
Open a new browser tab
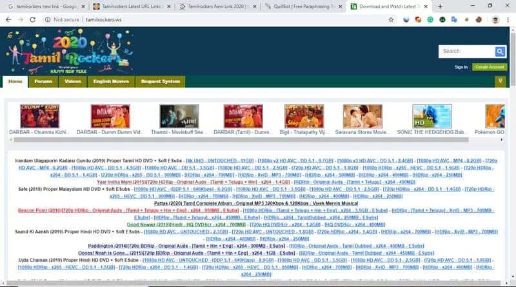[440, 6]
